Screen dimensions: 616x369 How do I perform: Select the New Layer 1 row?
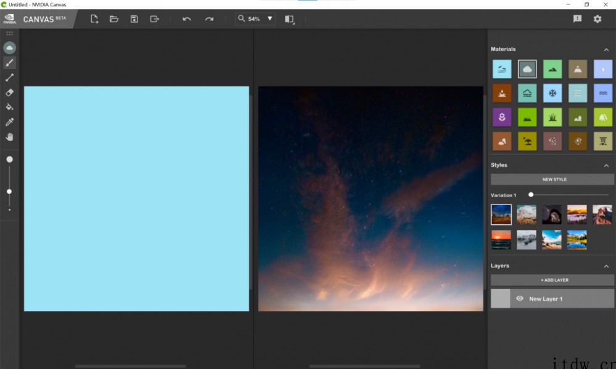[x=552, y=299]
